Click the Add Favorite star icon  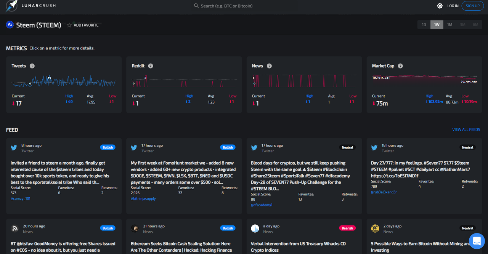69,25
